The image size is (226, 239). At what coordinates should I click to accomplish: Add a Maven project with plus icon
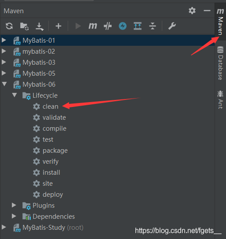coord(58,26)
